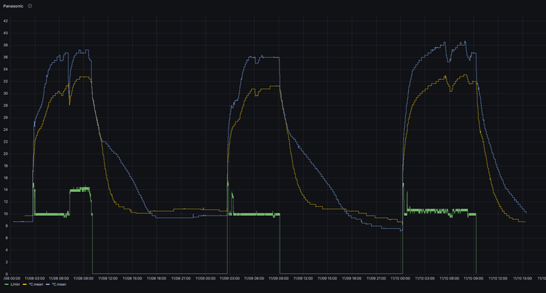This screenshot has width=546, height=293.
Task: Click the yellow °C.mean color swatch
Action: pyautogui.click(x=25, y=284)
